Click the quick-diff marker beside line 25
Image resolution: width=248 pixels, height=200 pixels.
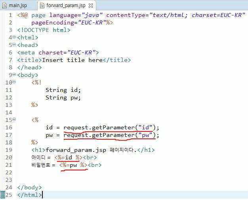(x=3, y=195)
